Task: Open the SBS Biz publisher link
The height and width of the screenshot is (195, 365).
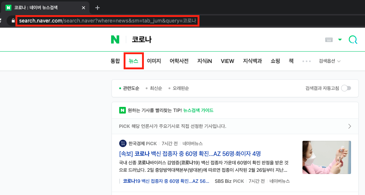Action: tap(223, 181)
